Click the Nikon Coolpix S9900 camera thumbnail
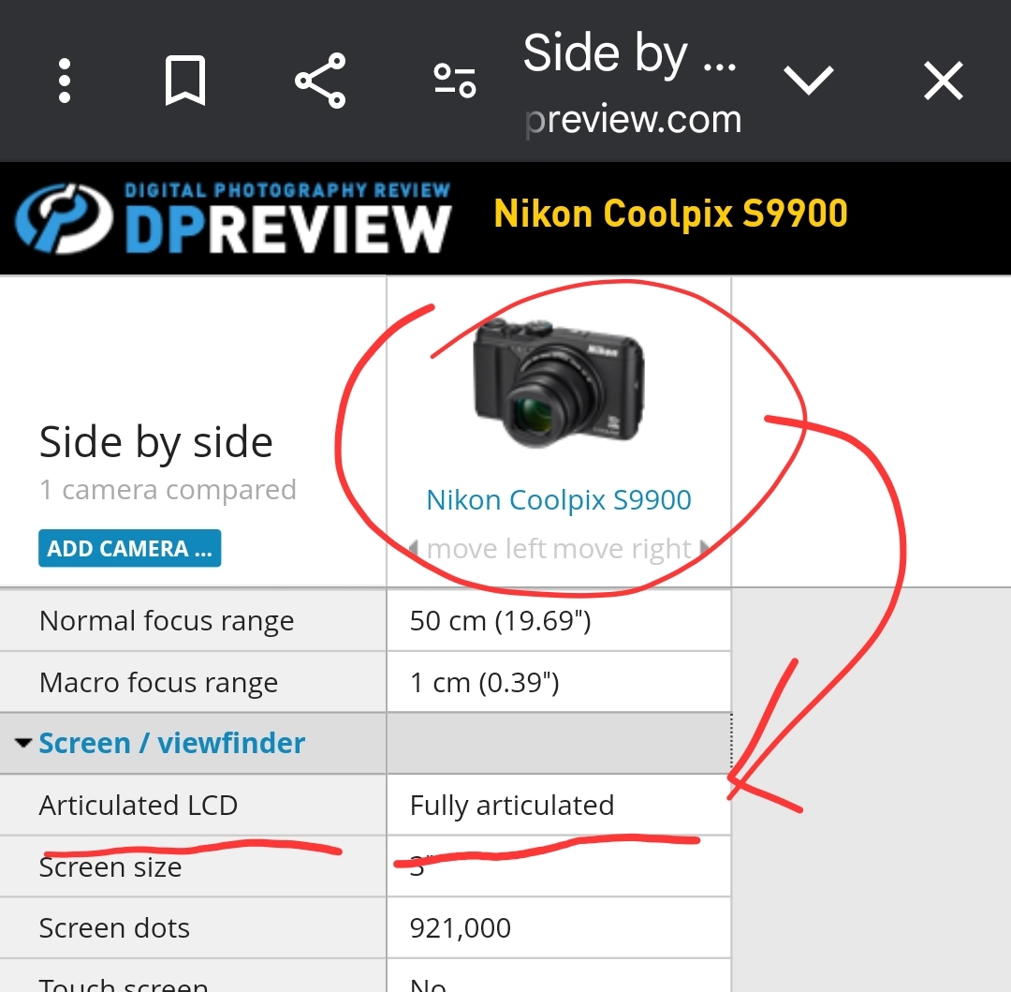1011x992 pixels. pyautogui.click(x=558, y=382)
